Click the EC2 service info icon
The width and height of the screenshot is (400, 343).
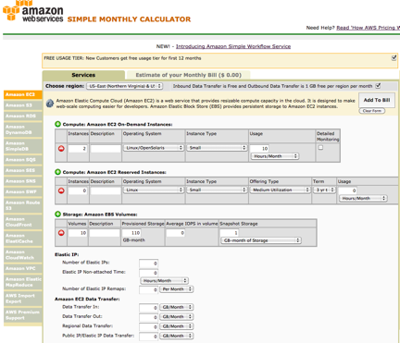50,104
